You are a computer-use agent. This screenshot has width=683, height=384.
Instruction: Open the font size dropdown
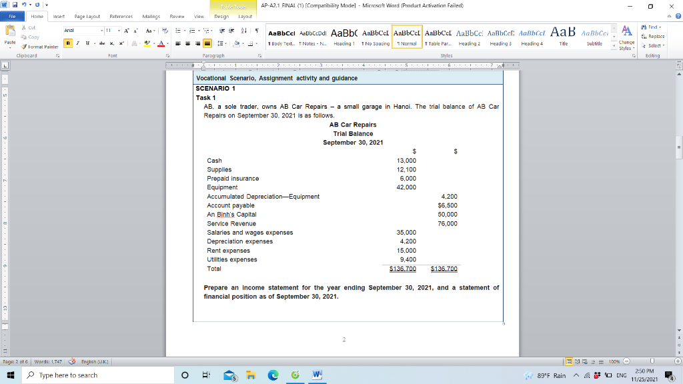(119, 30)
